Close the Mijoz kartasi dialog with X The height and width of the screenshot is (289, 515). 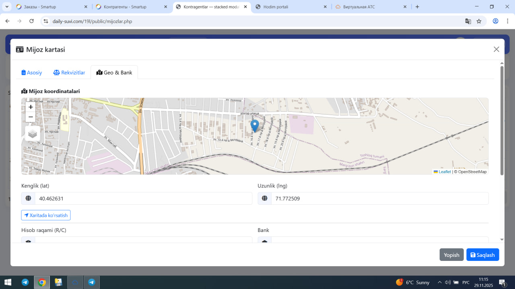[x=496, y=49]
